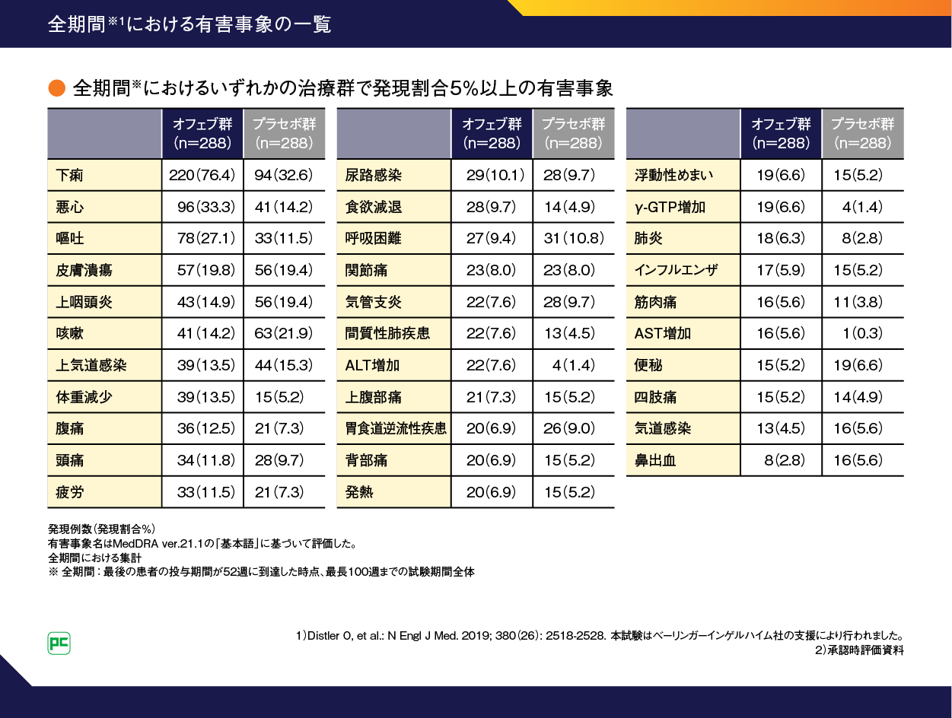Click the 発熱 row label
The height and width of the screenshot is (718, 952).
[359, 492]
